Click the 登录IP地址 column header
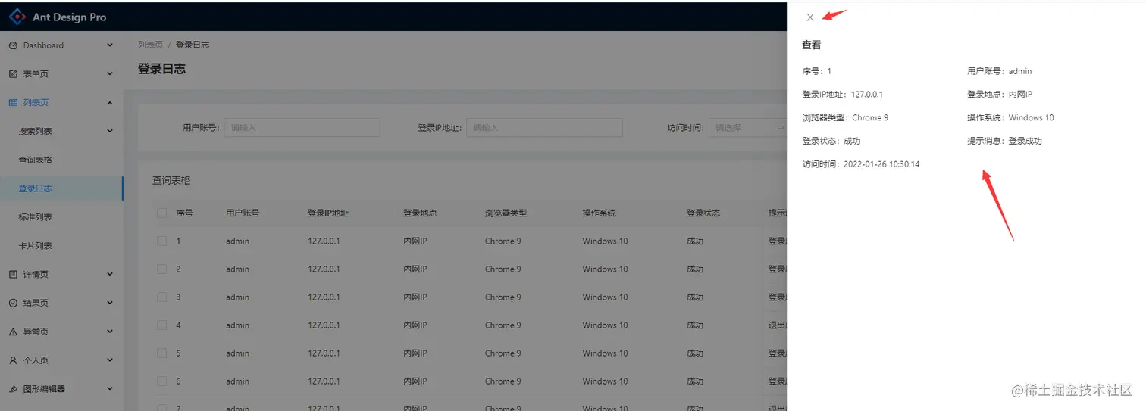The image size is (1146, 411). tap(328, 213)
